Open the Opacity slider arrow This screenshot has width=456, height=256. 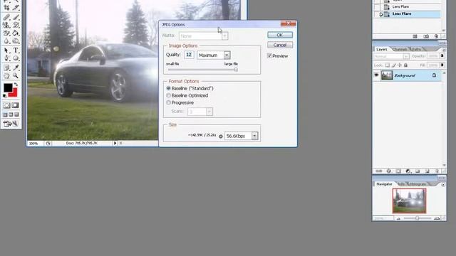point(442,56)
